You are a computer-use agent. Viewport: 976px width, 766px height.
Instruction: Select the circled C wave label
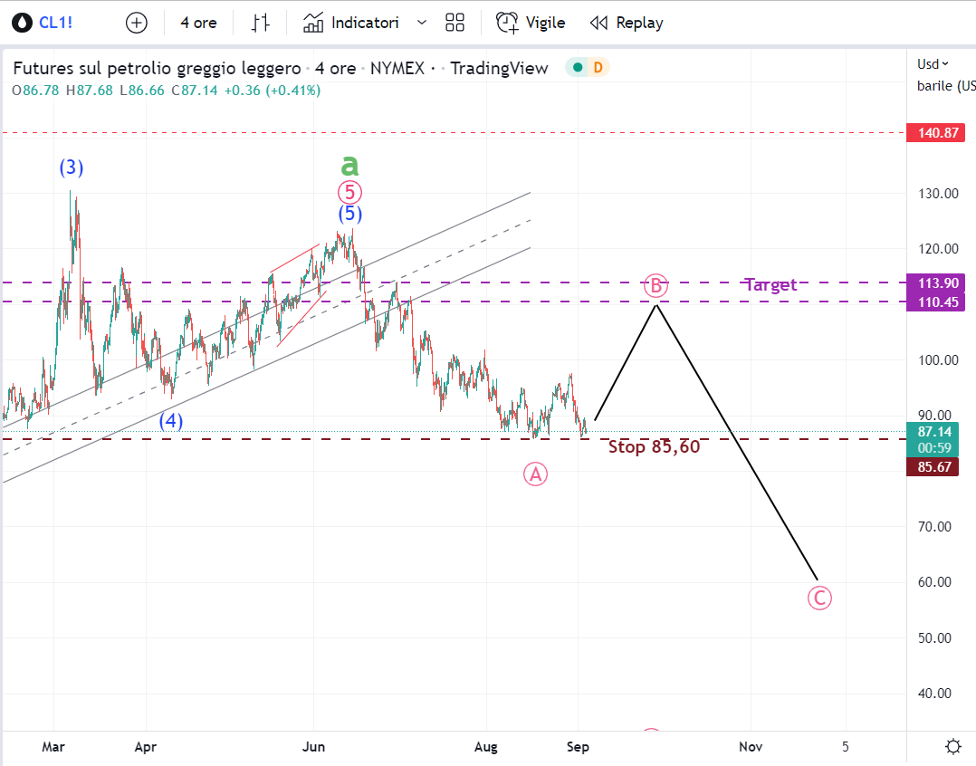click(x=819, y=598)
